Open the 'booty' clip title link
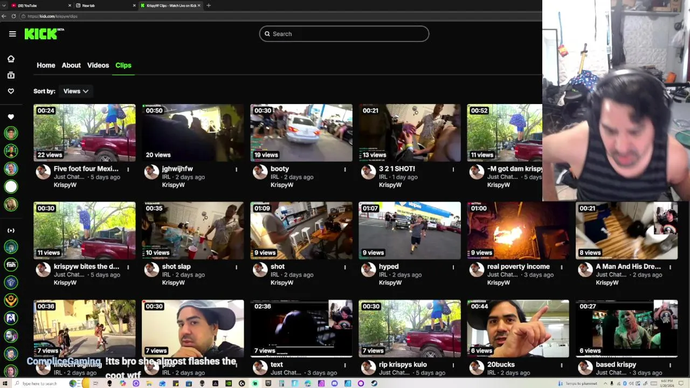Screen dimensions: 690x388 pos(280,169)
